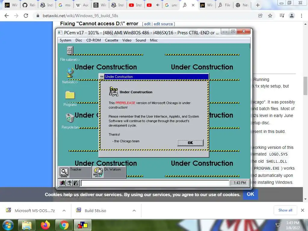The width and height of the screenshot is (308, 231).
Task: Switch to the GitHub 'Rel' tab
Action: click(x=29, y=5)
